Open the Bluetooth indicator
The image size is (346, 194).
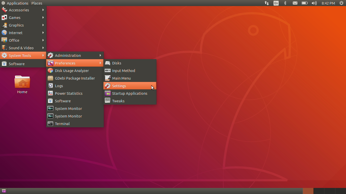click(285, 3)
